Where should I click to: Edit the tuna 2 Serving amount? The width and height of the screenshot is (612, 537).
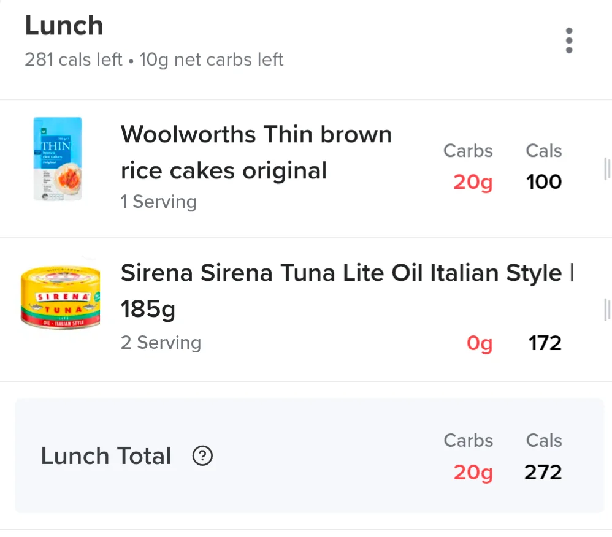click(161, 343)
